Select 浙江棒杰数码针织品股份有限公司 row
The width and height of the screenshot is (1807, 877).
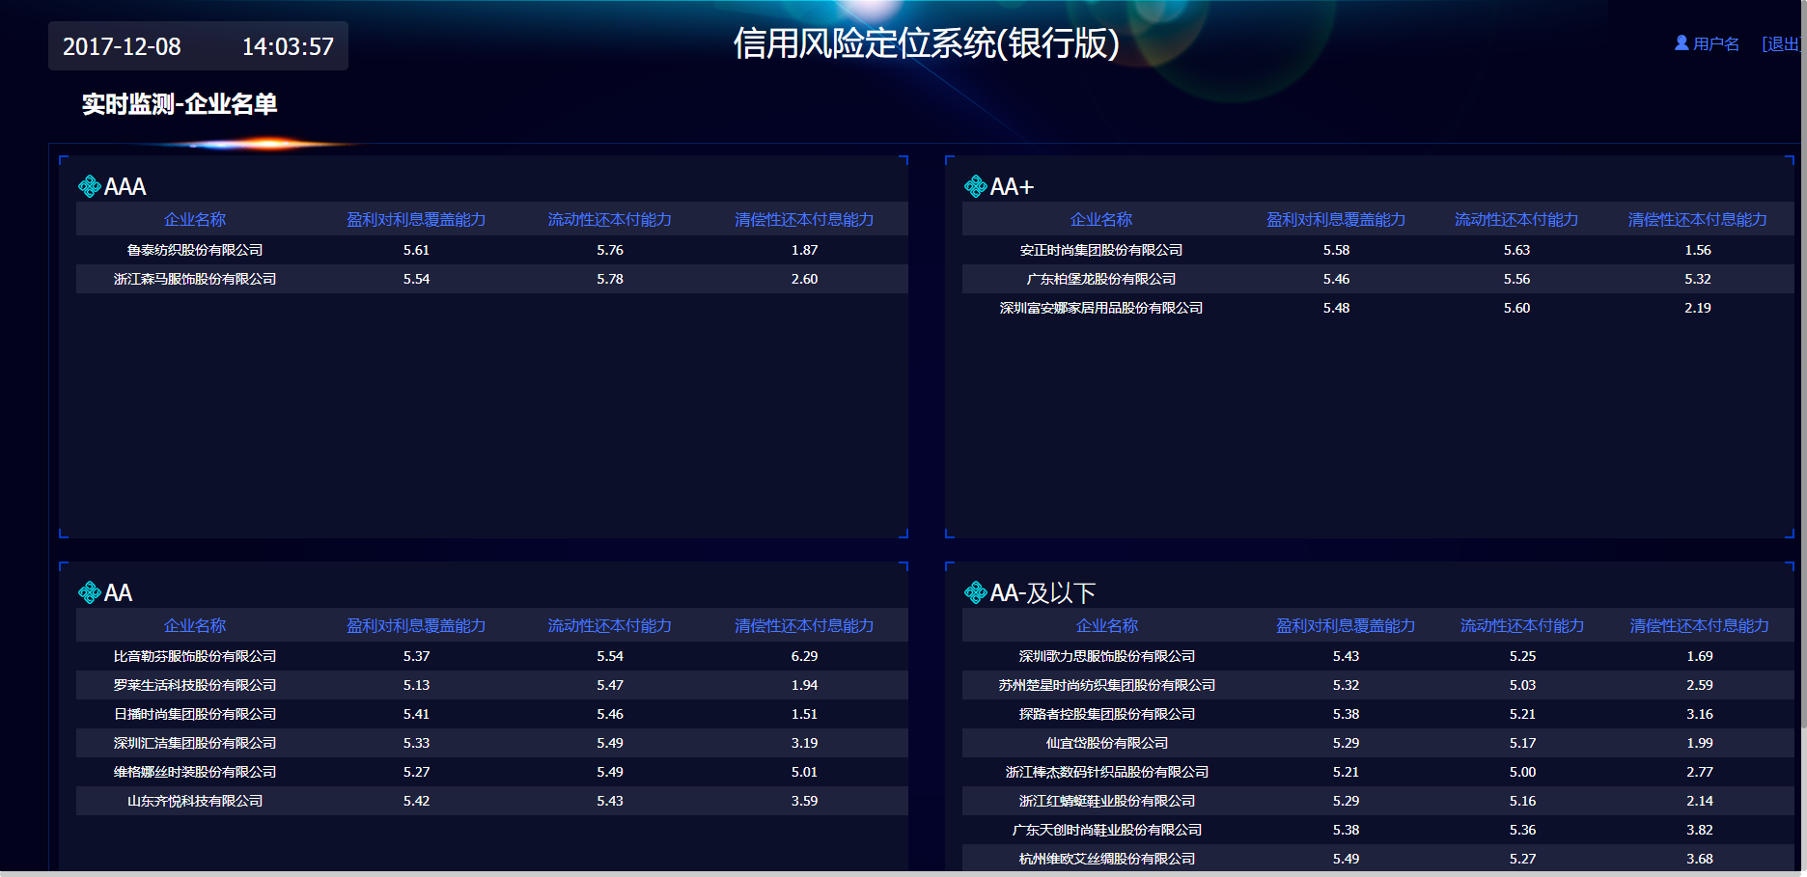tap(1378, 772)
